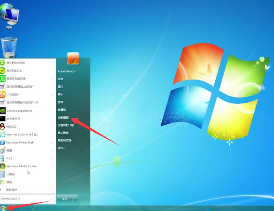Open 游戏 games folder
The width and height of the screenshot is (274, 211).
click(x=61, y=102)
